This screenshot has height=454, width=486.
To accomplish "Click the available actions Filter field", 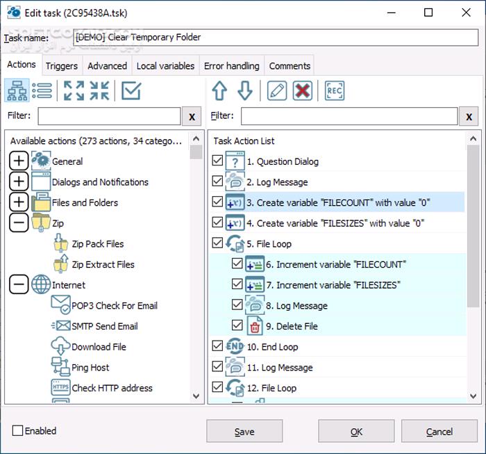I will 109,116.
